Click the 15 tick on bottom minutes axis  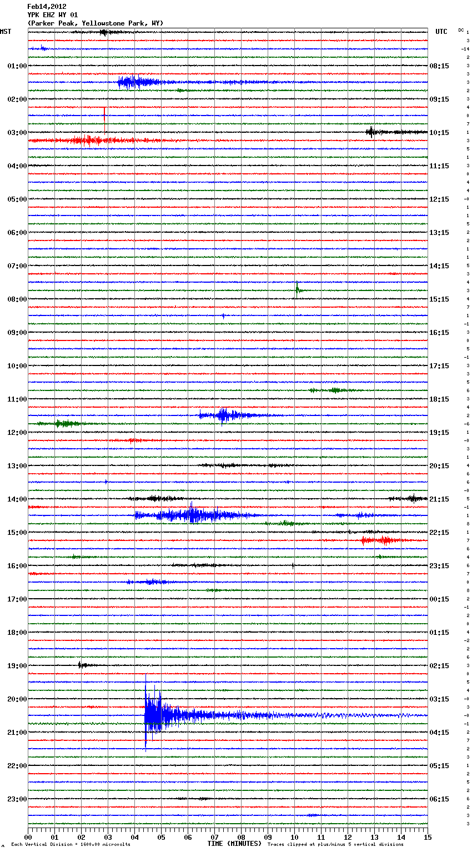[x=428, y=836]
